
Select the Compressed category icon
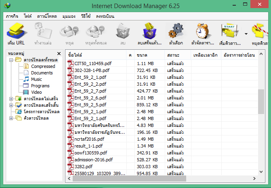tap(26, 66)
